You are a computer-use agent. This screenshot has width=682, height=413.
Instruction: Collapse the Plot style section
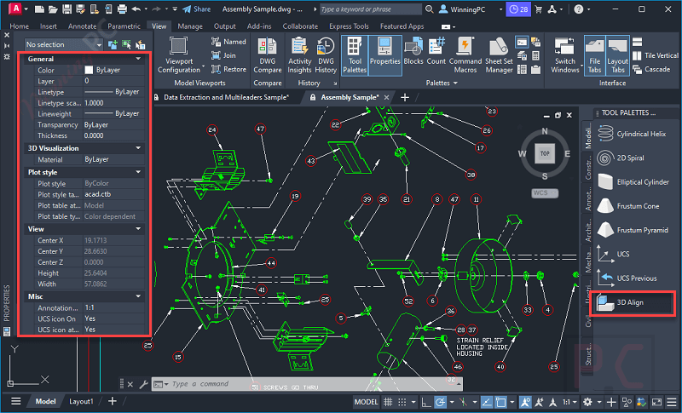138,172
